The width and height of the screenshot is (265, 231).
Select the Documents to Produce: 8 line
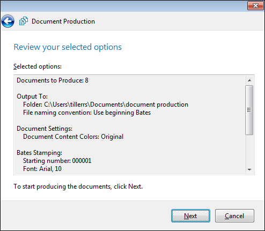click(x=53, y=80)
